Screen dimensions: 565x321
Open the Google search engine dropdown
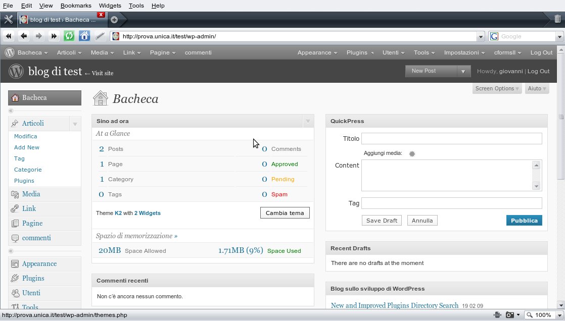click(x=559, y=36)
